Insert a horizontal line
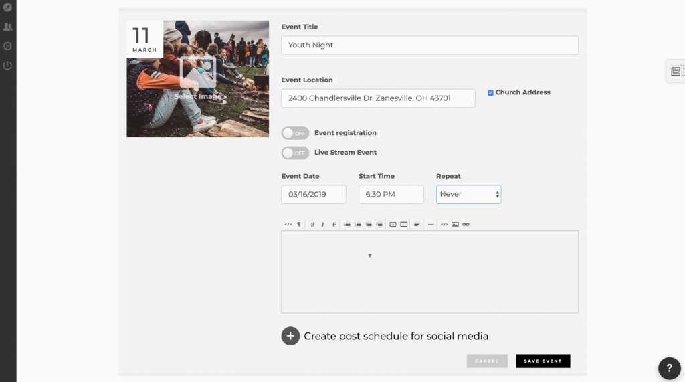The width and height of the screenshot is (685, 382). [x=431, y=225]
